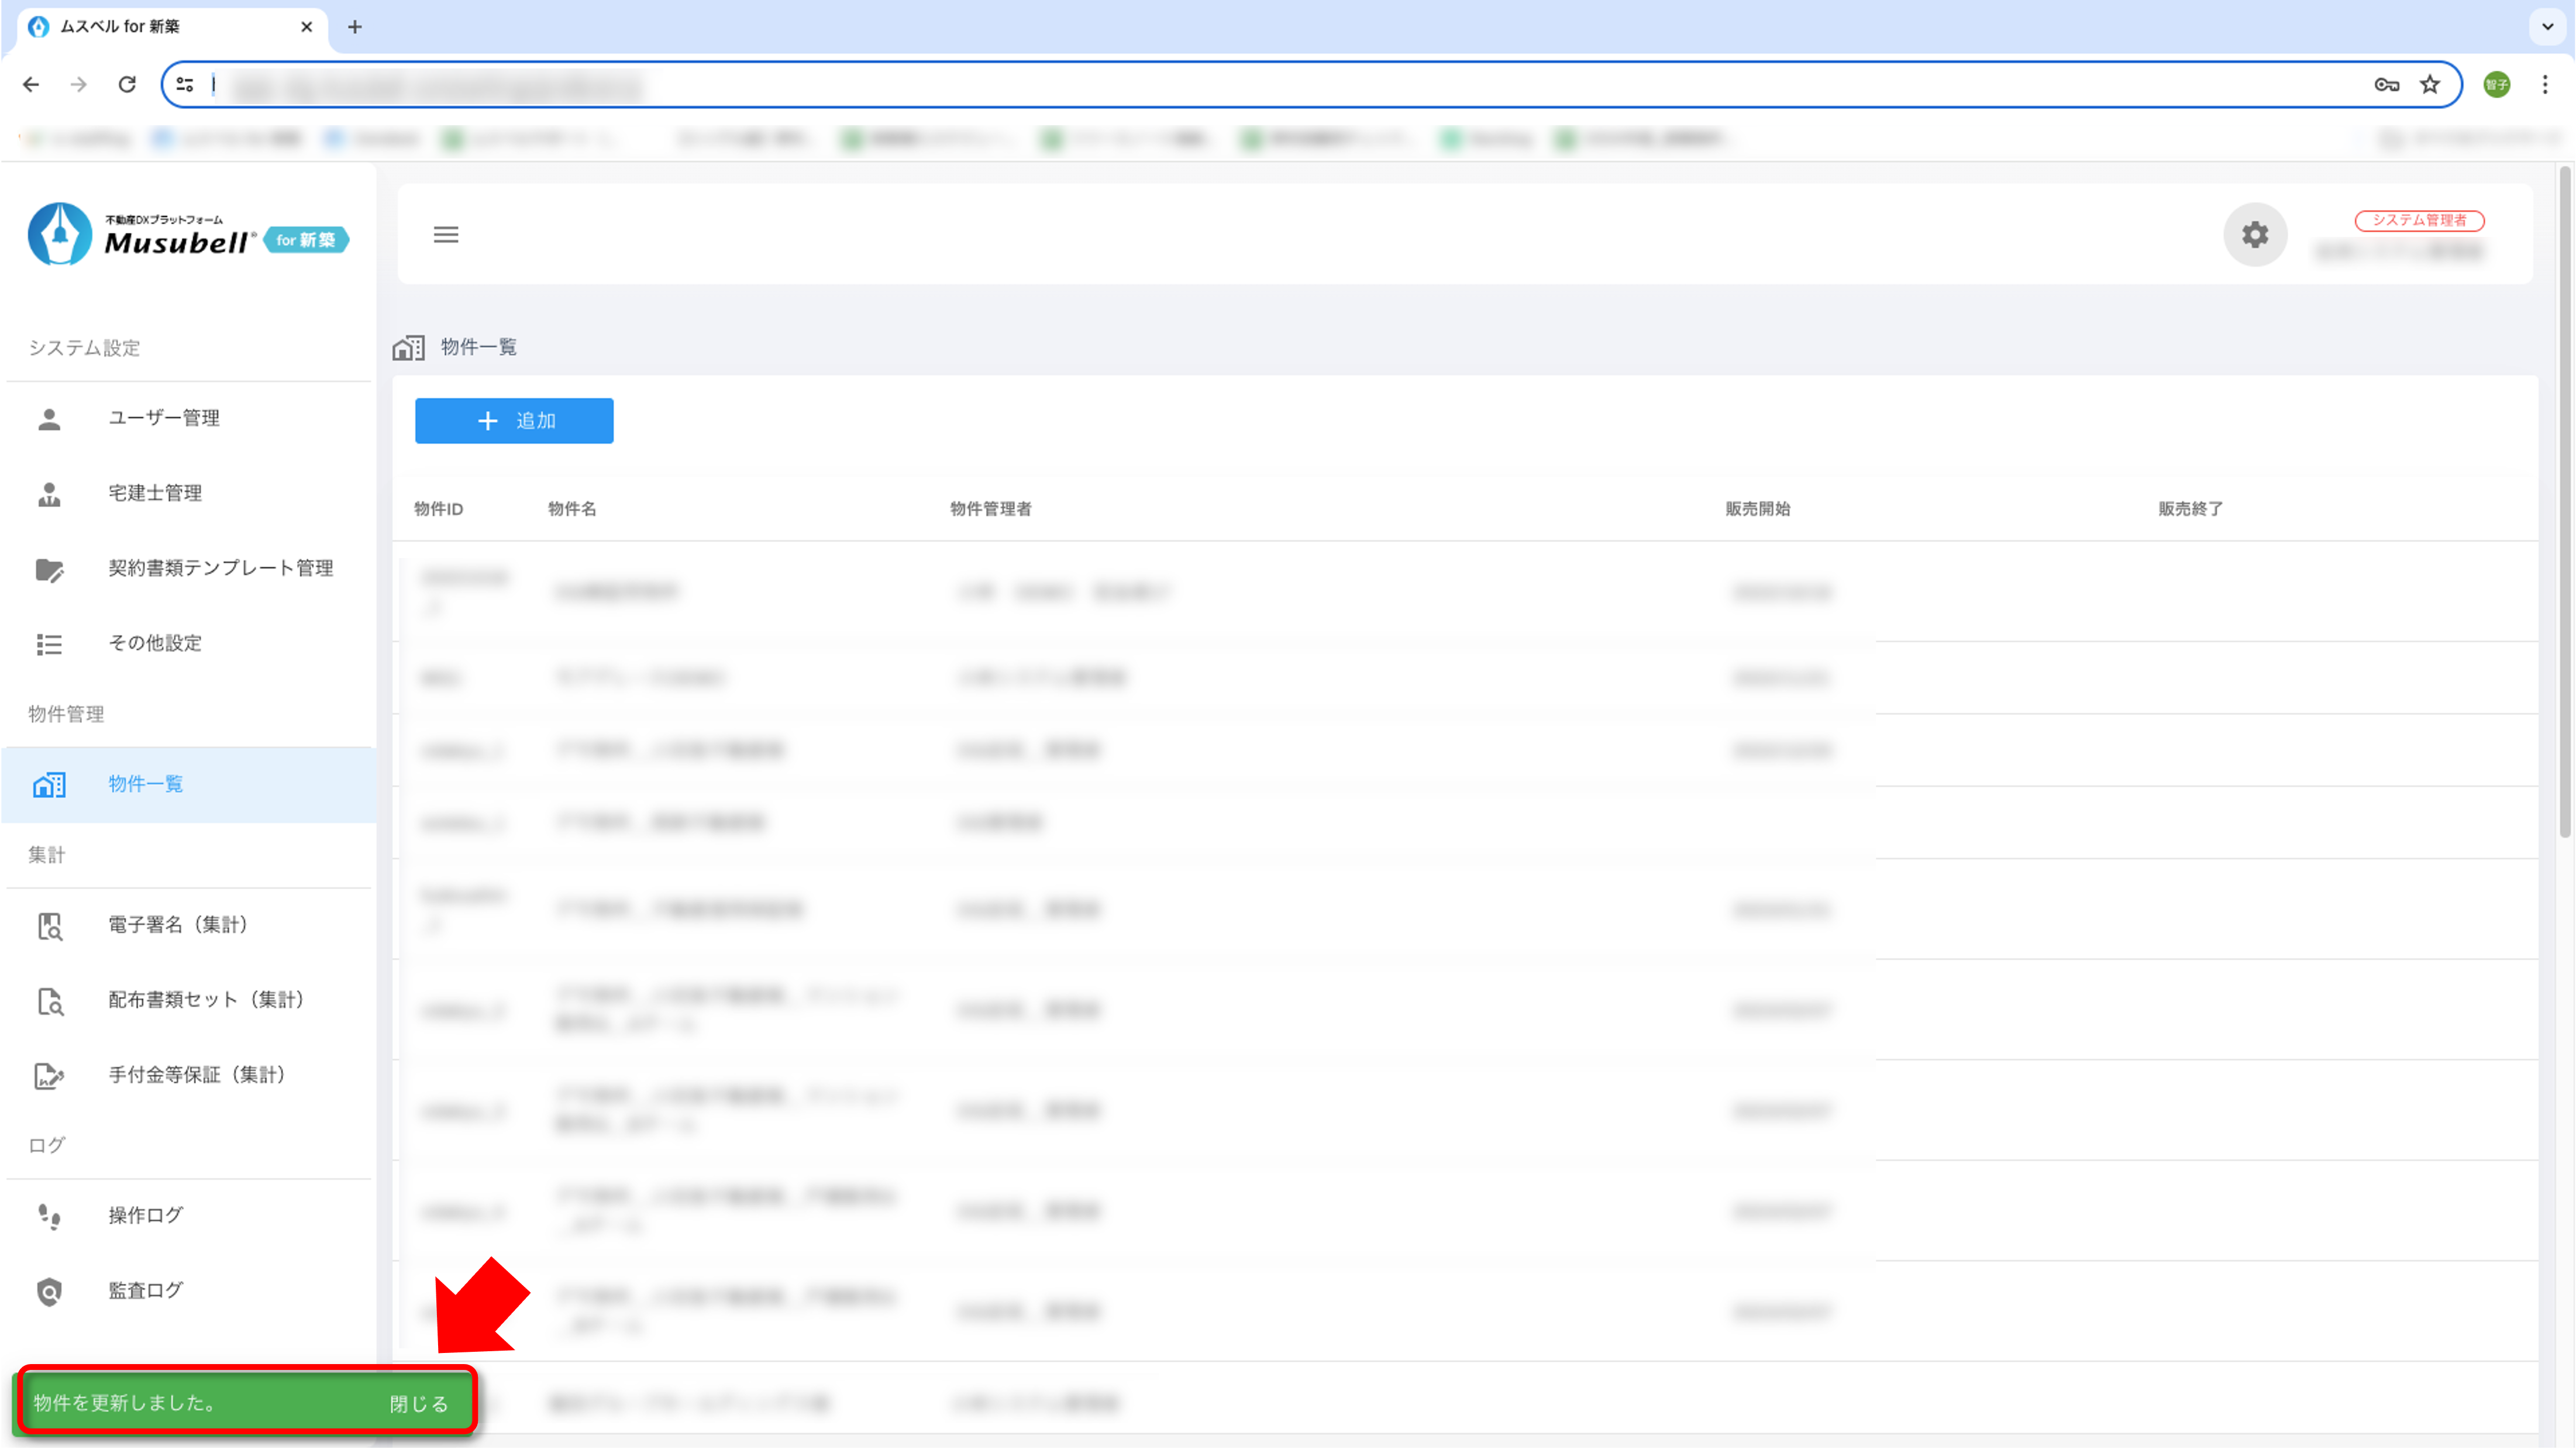
Task: Select 物件一覧 in the sidebar
Action: [x=145, y=784]
